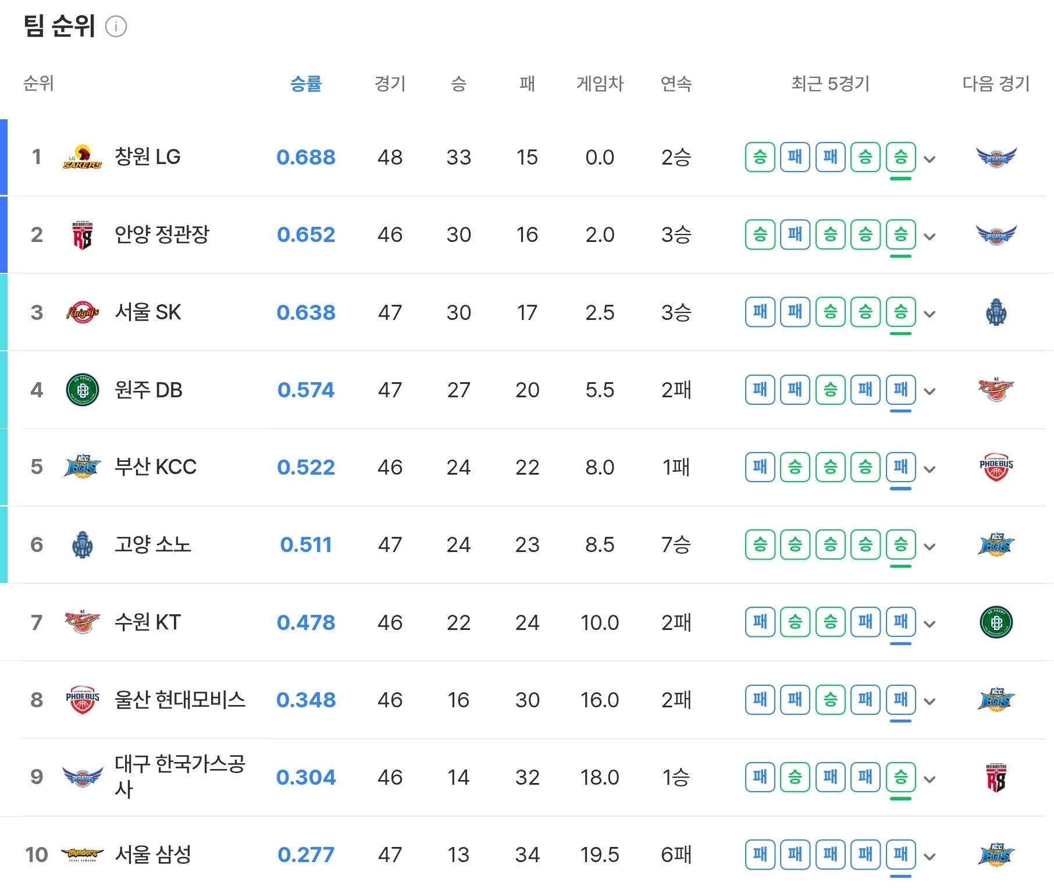Click the 안양 정관장 Red Boosters logo
Viewport: 1054px width, 890px height.
tap(82, 235)
